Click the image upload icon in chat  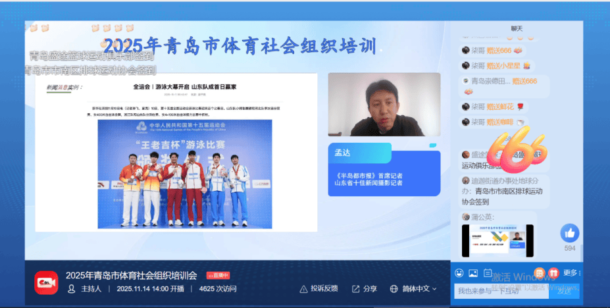(473, 272)
